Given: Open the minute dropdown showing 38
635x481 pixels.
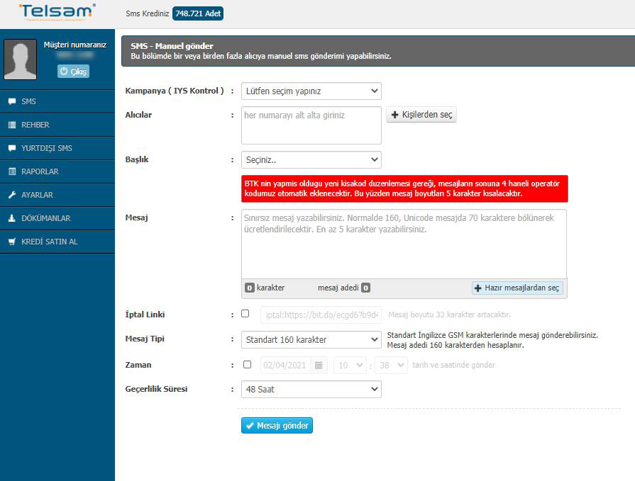Looking at the screenshot, I should (x=391, y=366).
